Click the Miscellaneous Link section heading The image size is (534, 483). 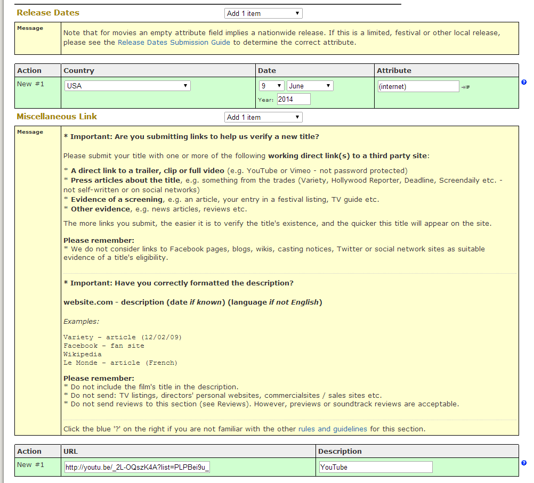pyautogui.click(x=57, y=116)
